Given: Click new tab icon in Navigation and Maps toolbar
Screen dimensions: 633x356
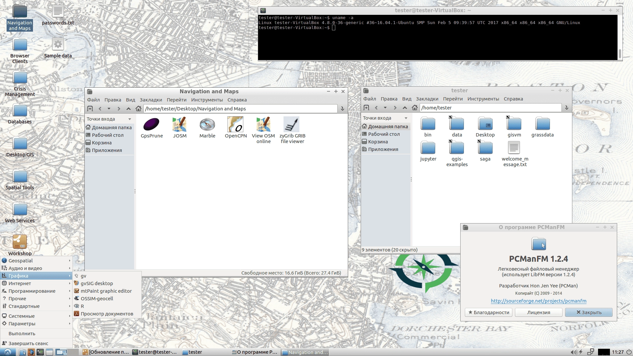Looking at the screenshot, I should pyautogui.click(x=90, y=108).
